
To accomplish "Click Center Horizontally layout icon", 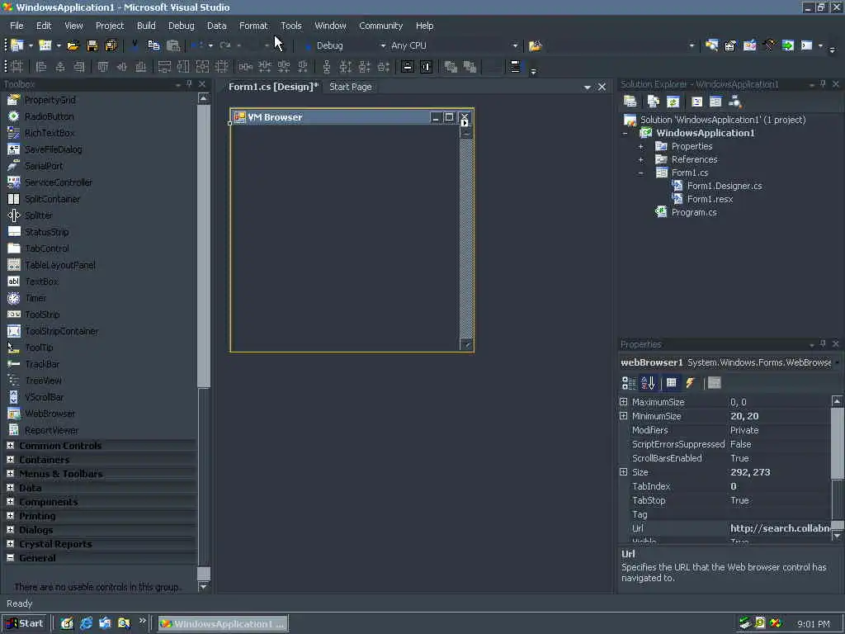I will [408, 67].
